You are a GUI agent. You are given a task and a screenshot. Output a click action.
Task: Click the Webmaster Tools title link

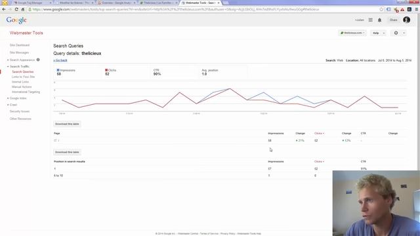point(26,33)
